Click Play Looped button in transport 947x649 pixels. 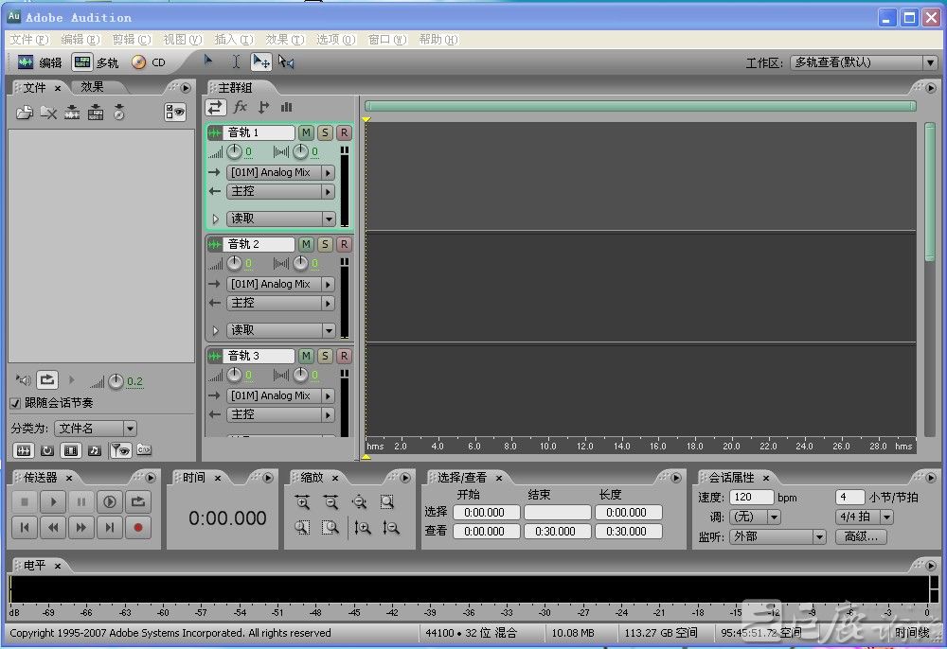pyautogui.click(x=137, y=501)
